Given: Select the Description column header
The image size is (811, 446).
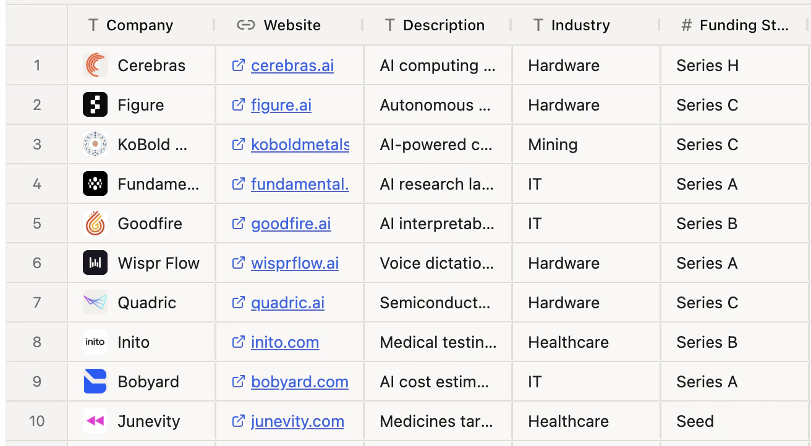Looking at the screenshot, I should [x=443, y=25].
